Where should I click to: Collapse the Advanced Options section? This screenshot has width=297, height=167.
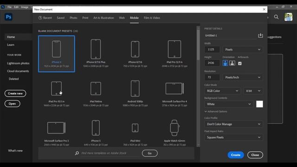[216, 111]
